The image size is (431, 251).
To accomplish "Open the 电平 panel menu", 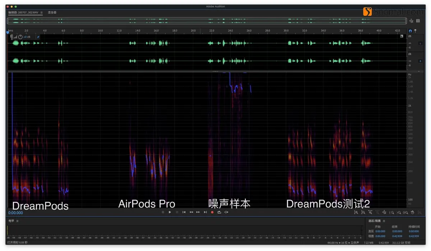I will click(17, 221).
